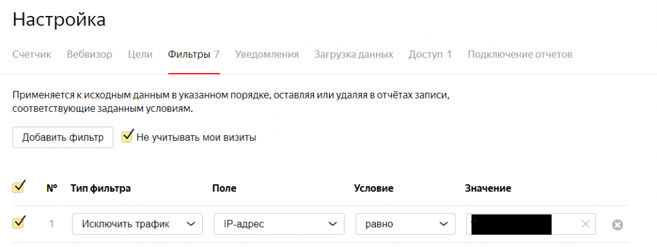This screenshot has height=247, width=657.
Task: Open the Исключить трафик filter type dropdown
Action: pos(137,224)
